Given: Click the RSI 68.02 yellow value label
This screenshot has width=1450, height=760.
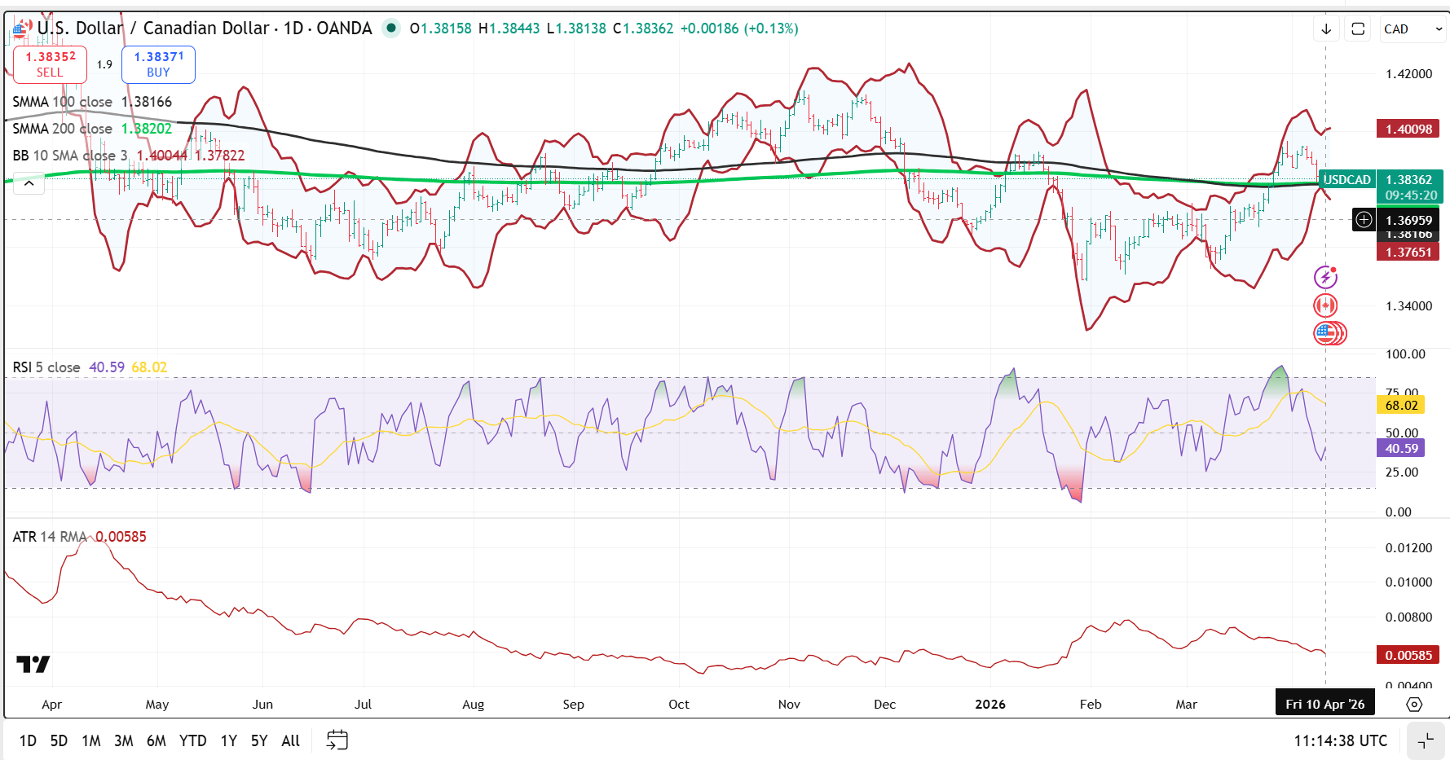Looking at the screenshot, I should tap(1401, 405).
